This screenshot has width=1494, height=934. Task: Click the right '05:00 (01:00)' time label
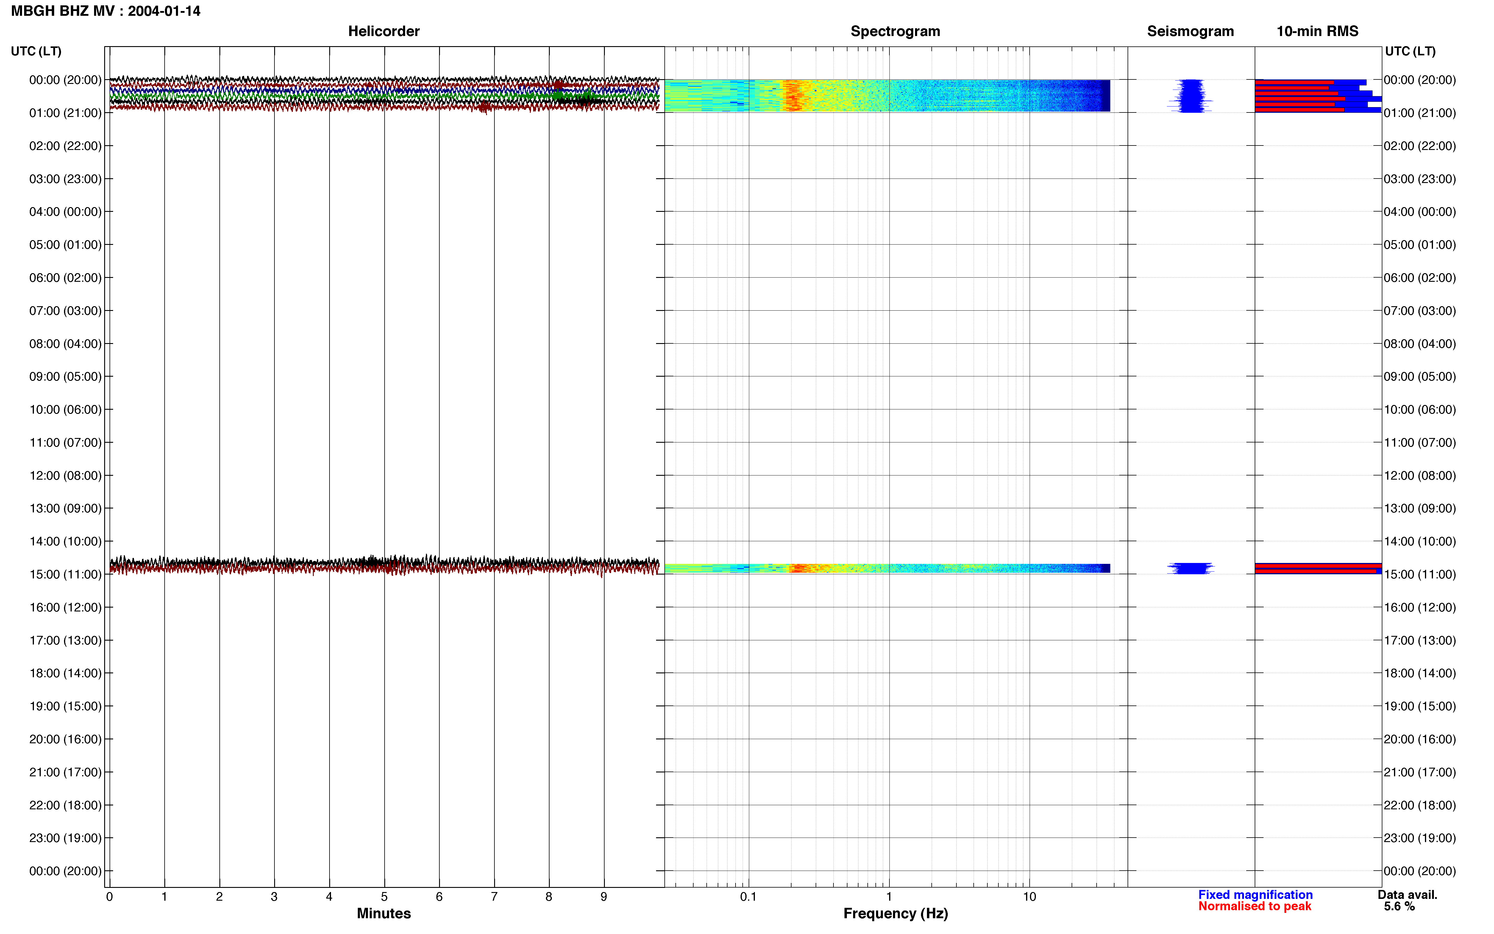click(1420, 245)
